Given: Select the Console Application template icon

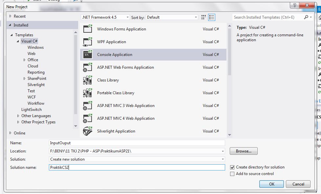Looking at the screenshot, I should [x=88, y=54].
